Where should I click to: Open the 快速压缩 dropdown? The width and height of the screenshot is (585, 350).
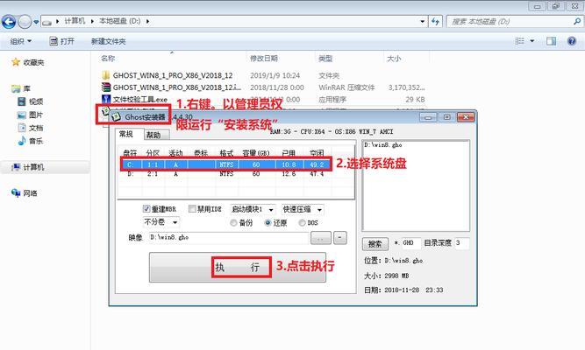303,210
